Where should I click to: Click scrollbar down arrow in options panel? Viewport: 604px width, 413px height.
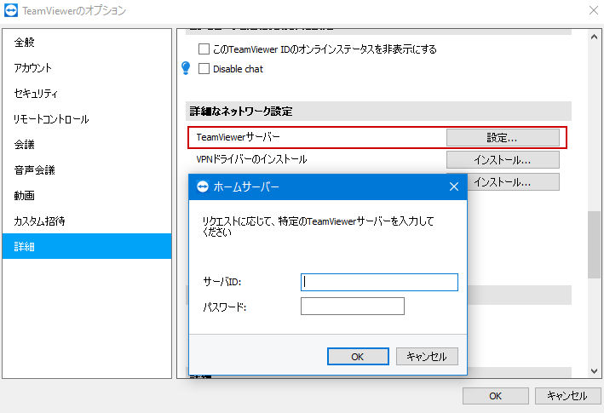(x=594, y=371)
